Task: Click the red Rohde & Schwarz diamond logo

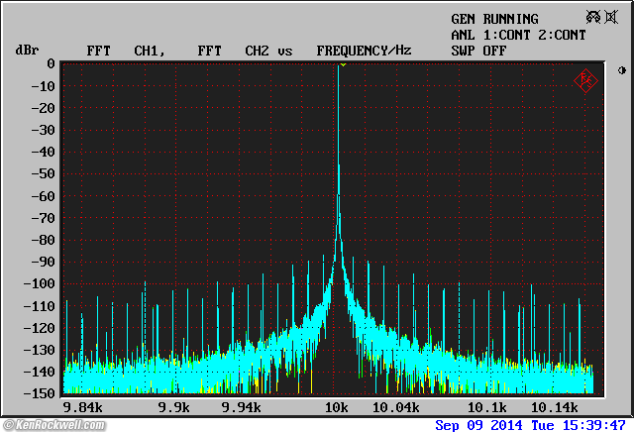Action: [586, 79]
